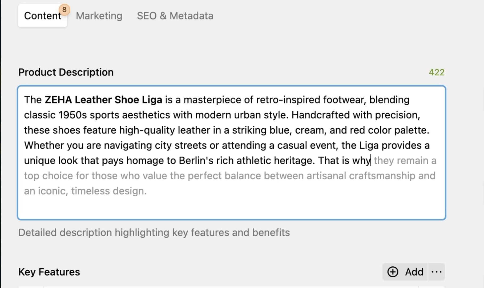Click the 422 character count
This screenshot has width=484, height=288.
pyautogui.click(x=436, y=72)
